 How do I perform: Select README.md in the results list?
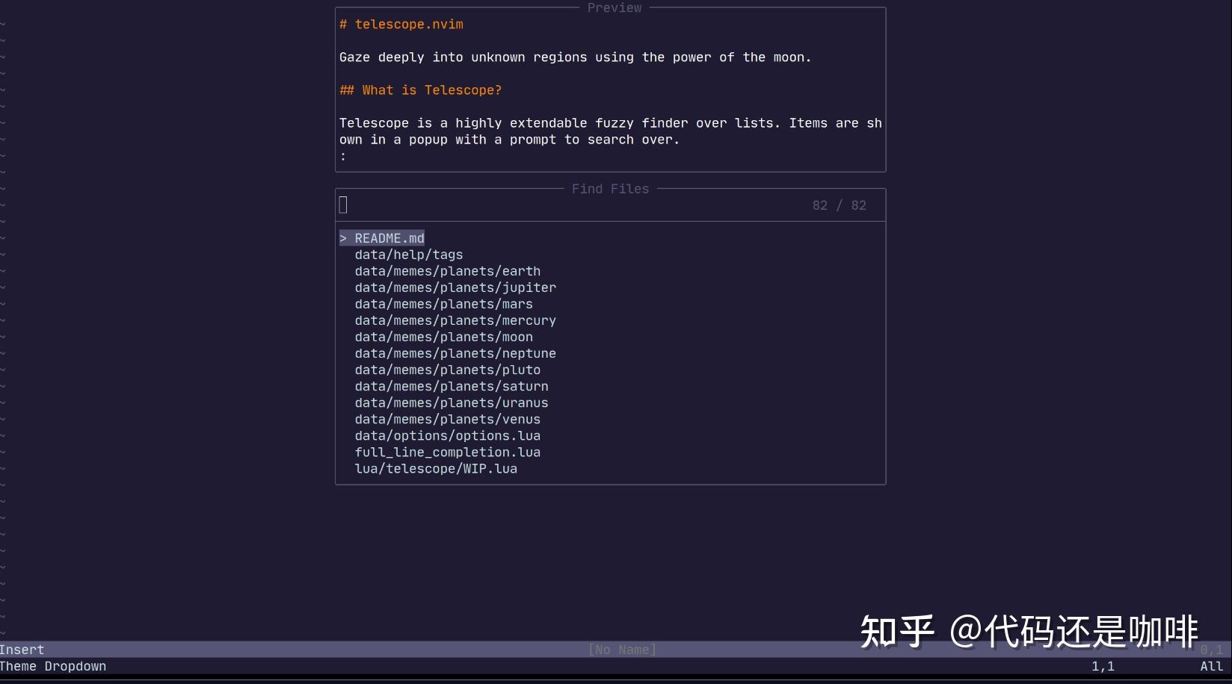click(389, 237)
